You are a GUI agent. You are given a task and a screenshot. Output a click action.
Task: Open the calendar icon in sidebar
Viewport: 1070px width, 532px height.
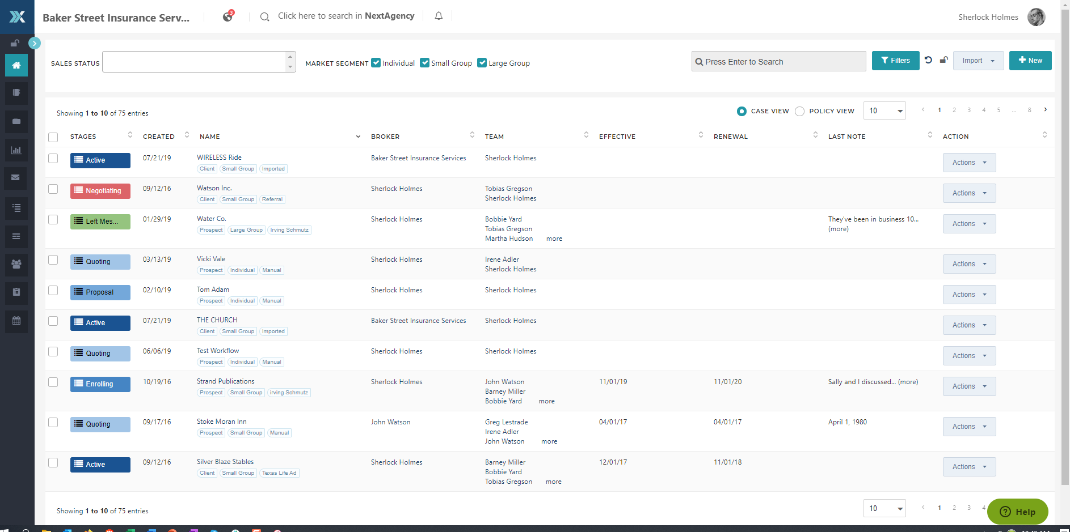[16, 321]
